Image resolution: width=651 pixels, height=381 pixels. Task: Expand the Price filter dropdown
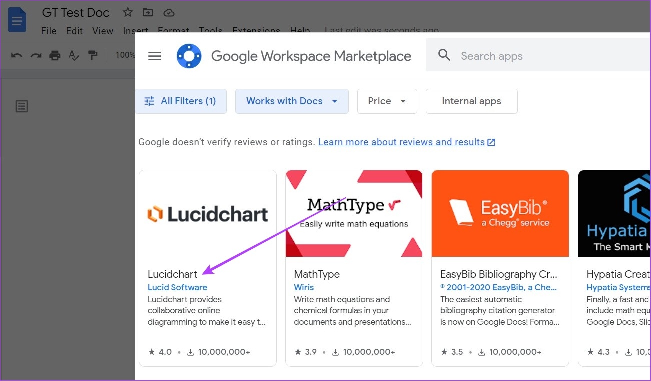click(387, 101)
